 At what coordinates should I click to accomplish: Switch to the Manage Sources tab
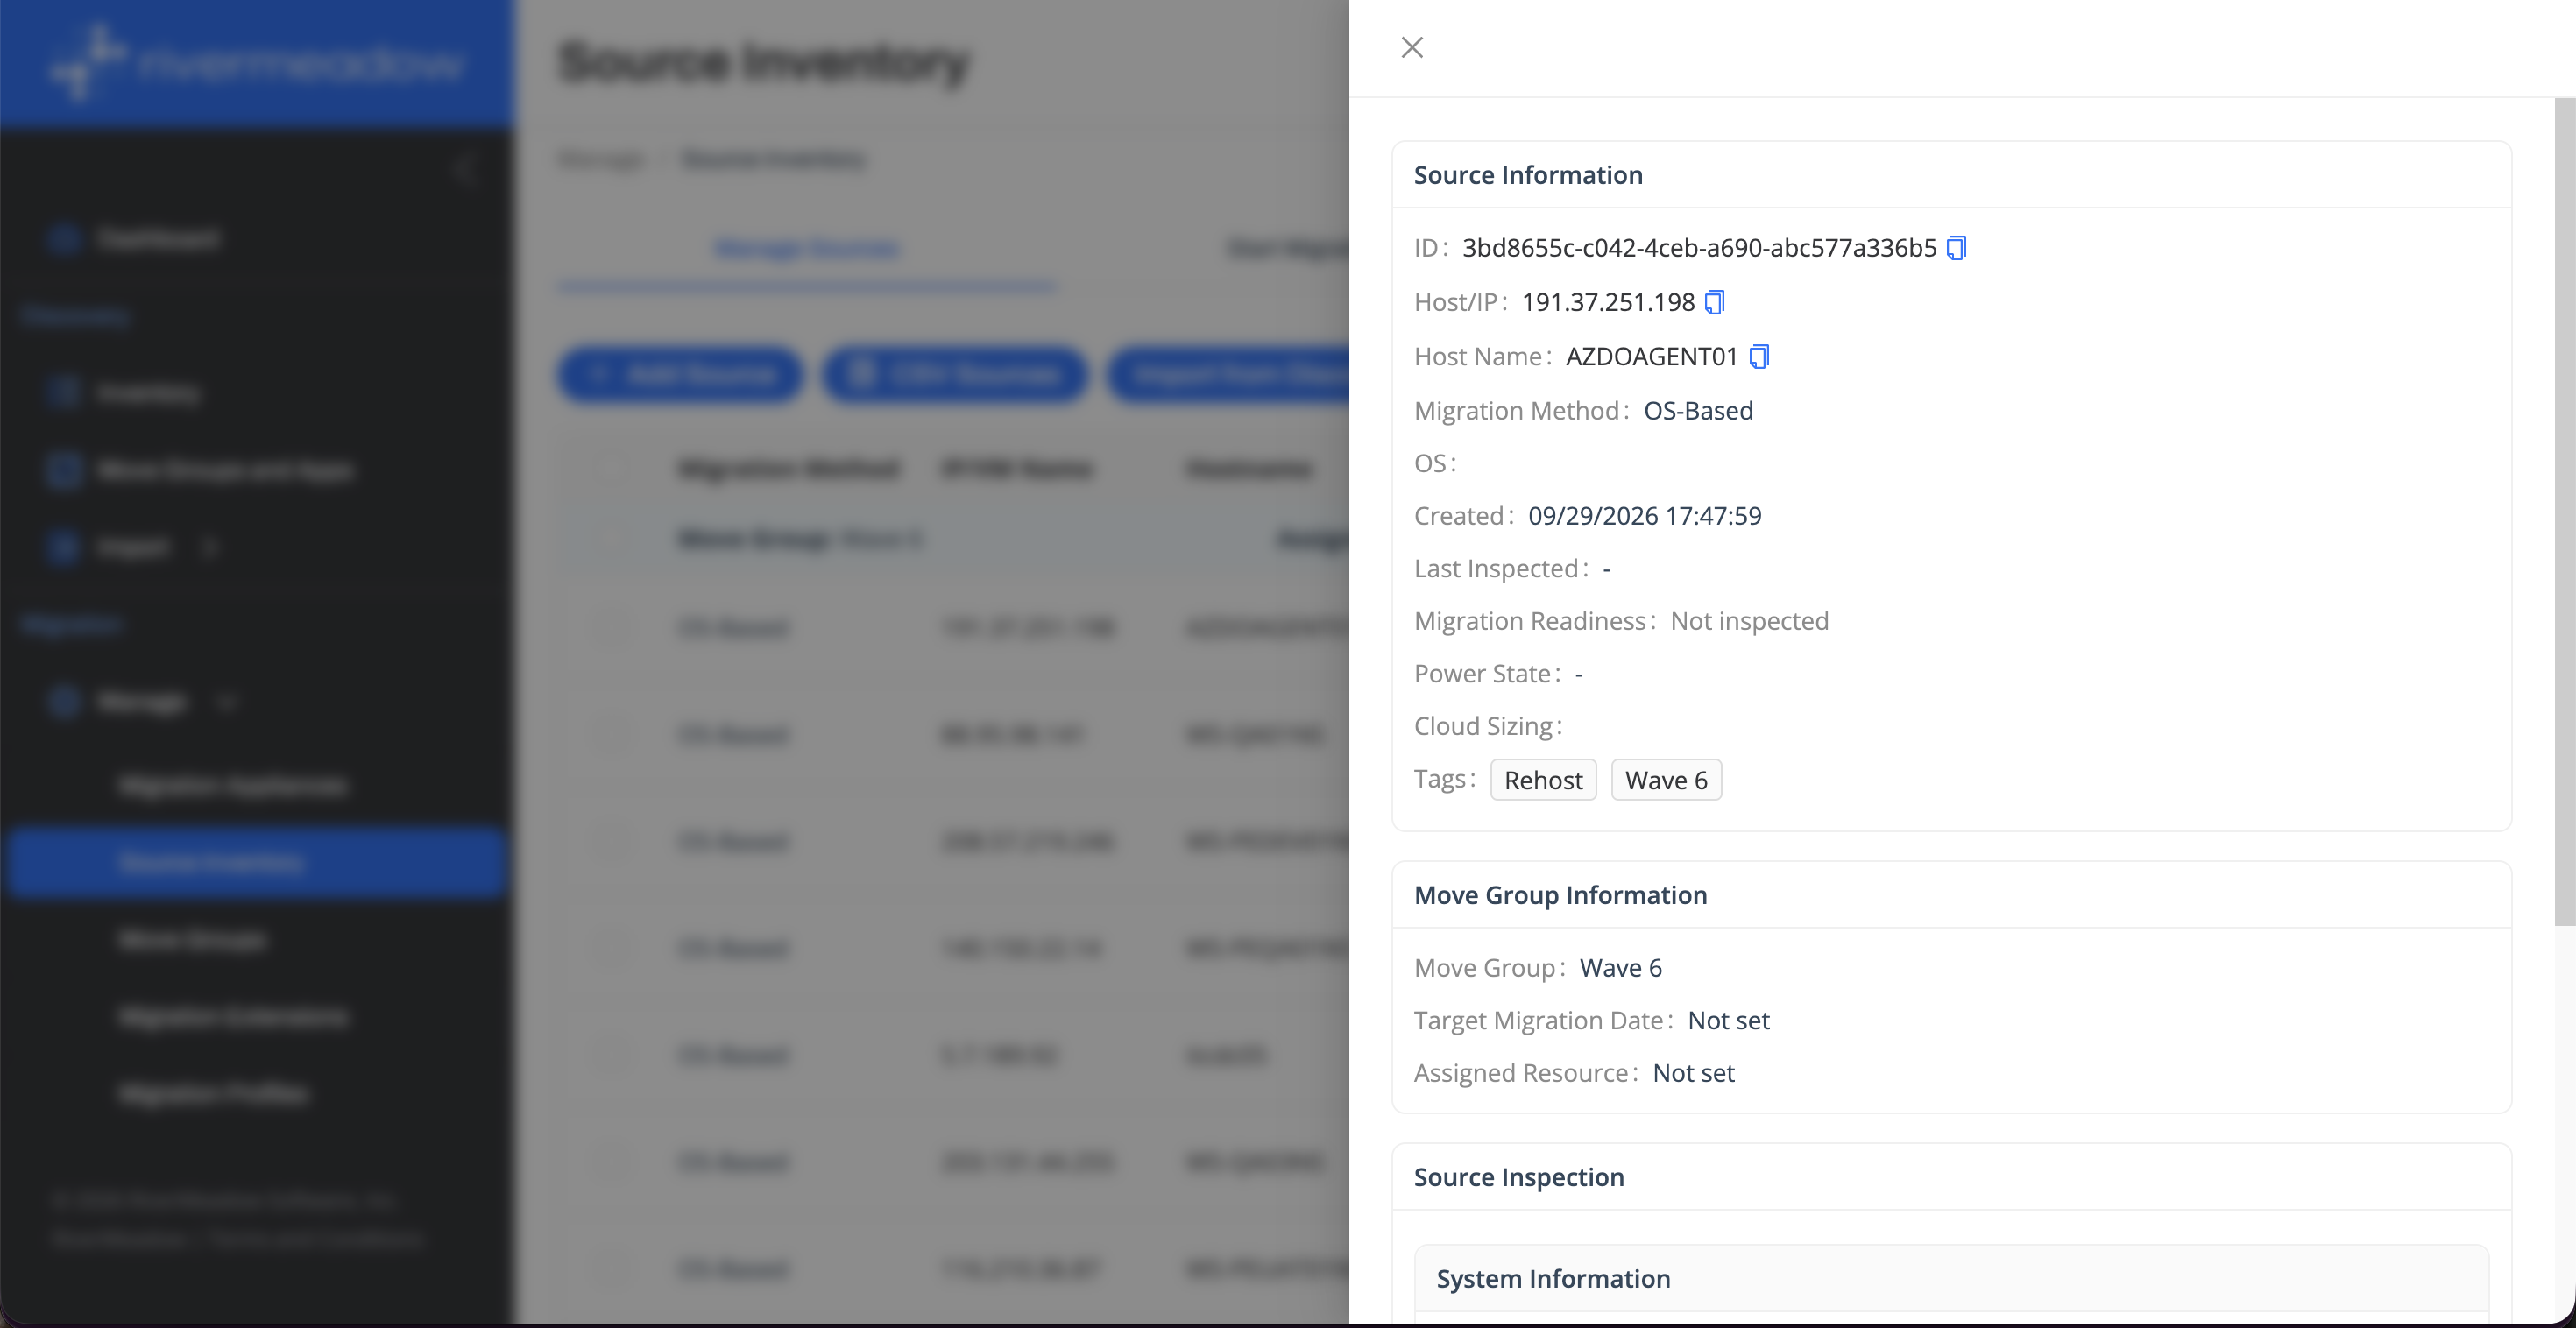(x=807, y=248)
